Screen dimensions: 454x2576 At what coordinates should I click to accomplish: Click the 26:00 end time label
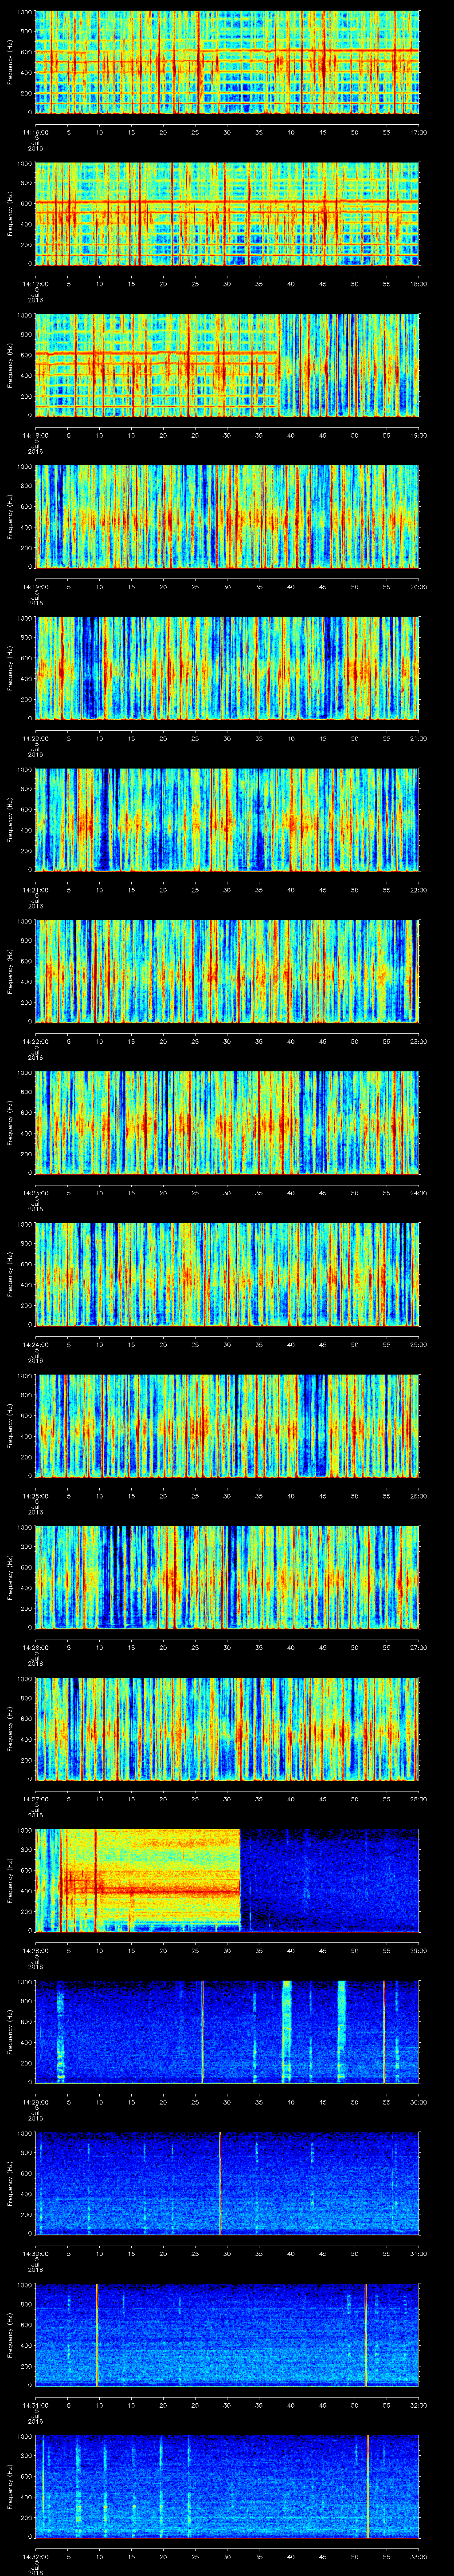418,1495
